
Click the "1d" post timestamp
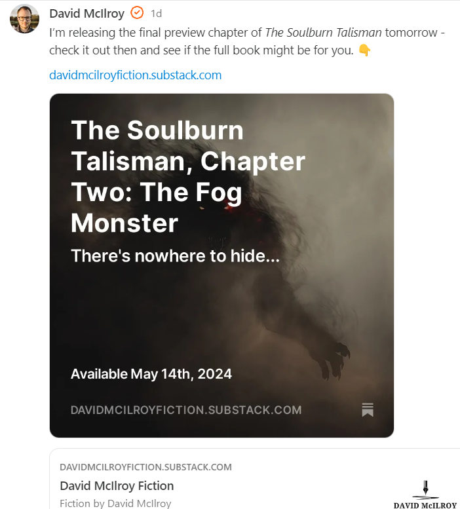click(156, 14)
